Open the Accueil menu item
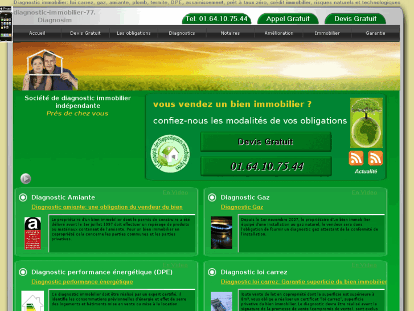Screen dimensions: 414x311 pyautogui.click(x=37, y=33)
